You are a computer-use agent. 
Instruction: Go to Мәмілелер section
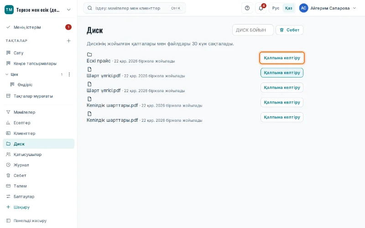[x=39, y=112]
